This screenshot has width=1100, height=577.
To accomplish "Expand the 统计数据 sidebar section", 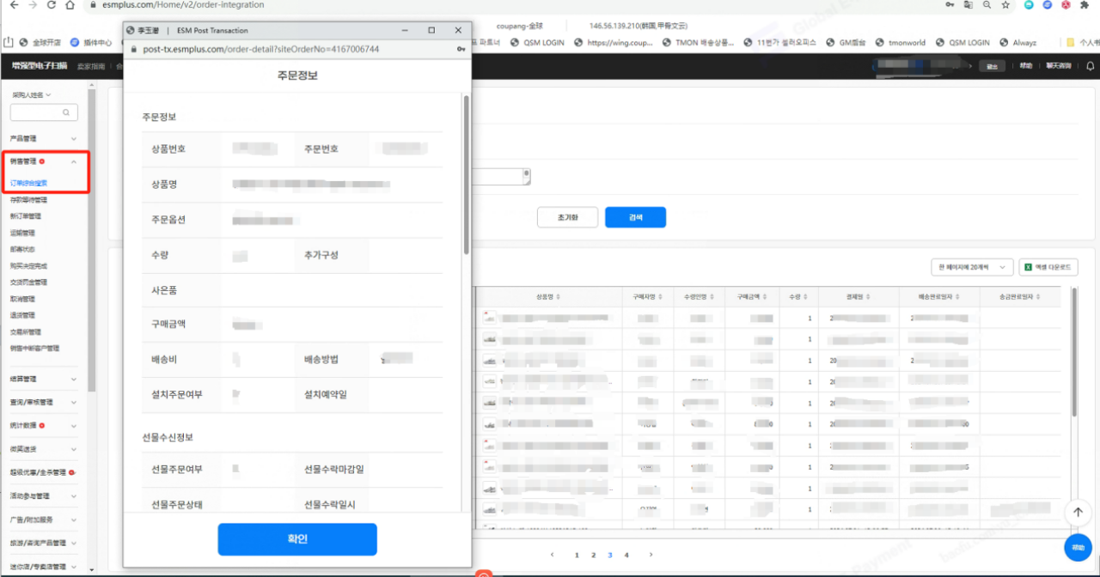I will pyautogui.click(x=74, y=425).
